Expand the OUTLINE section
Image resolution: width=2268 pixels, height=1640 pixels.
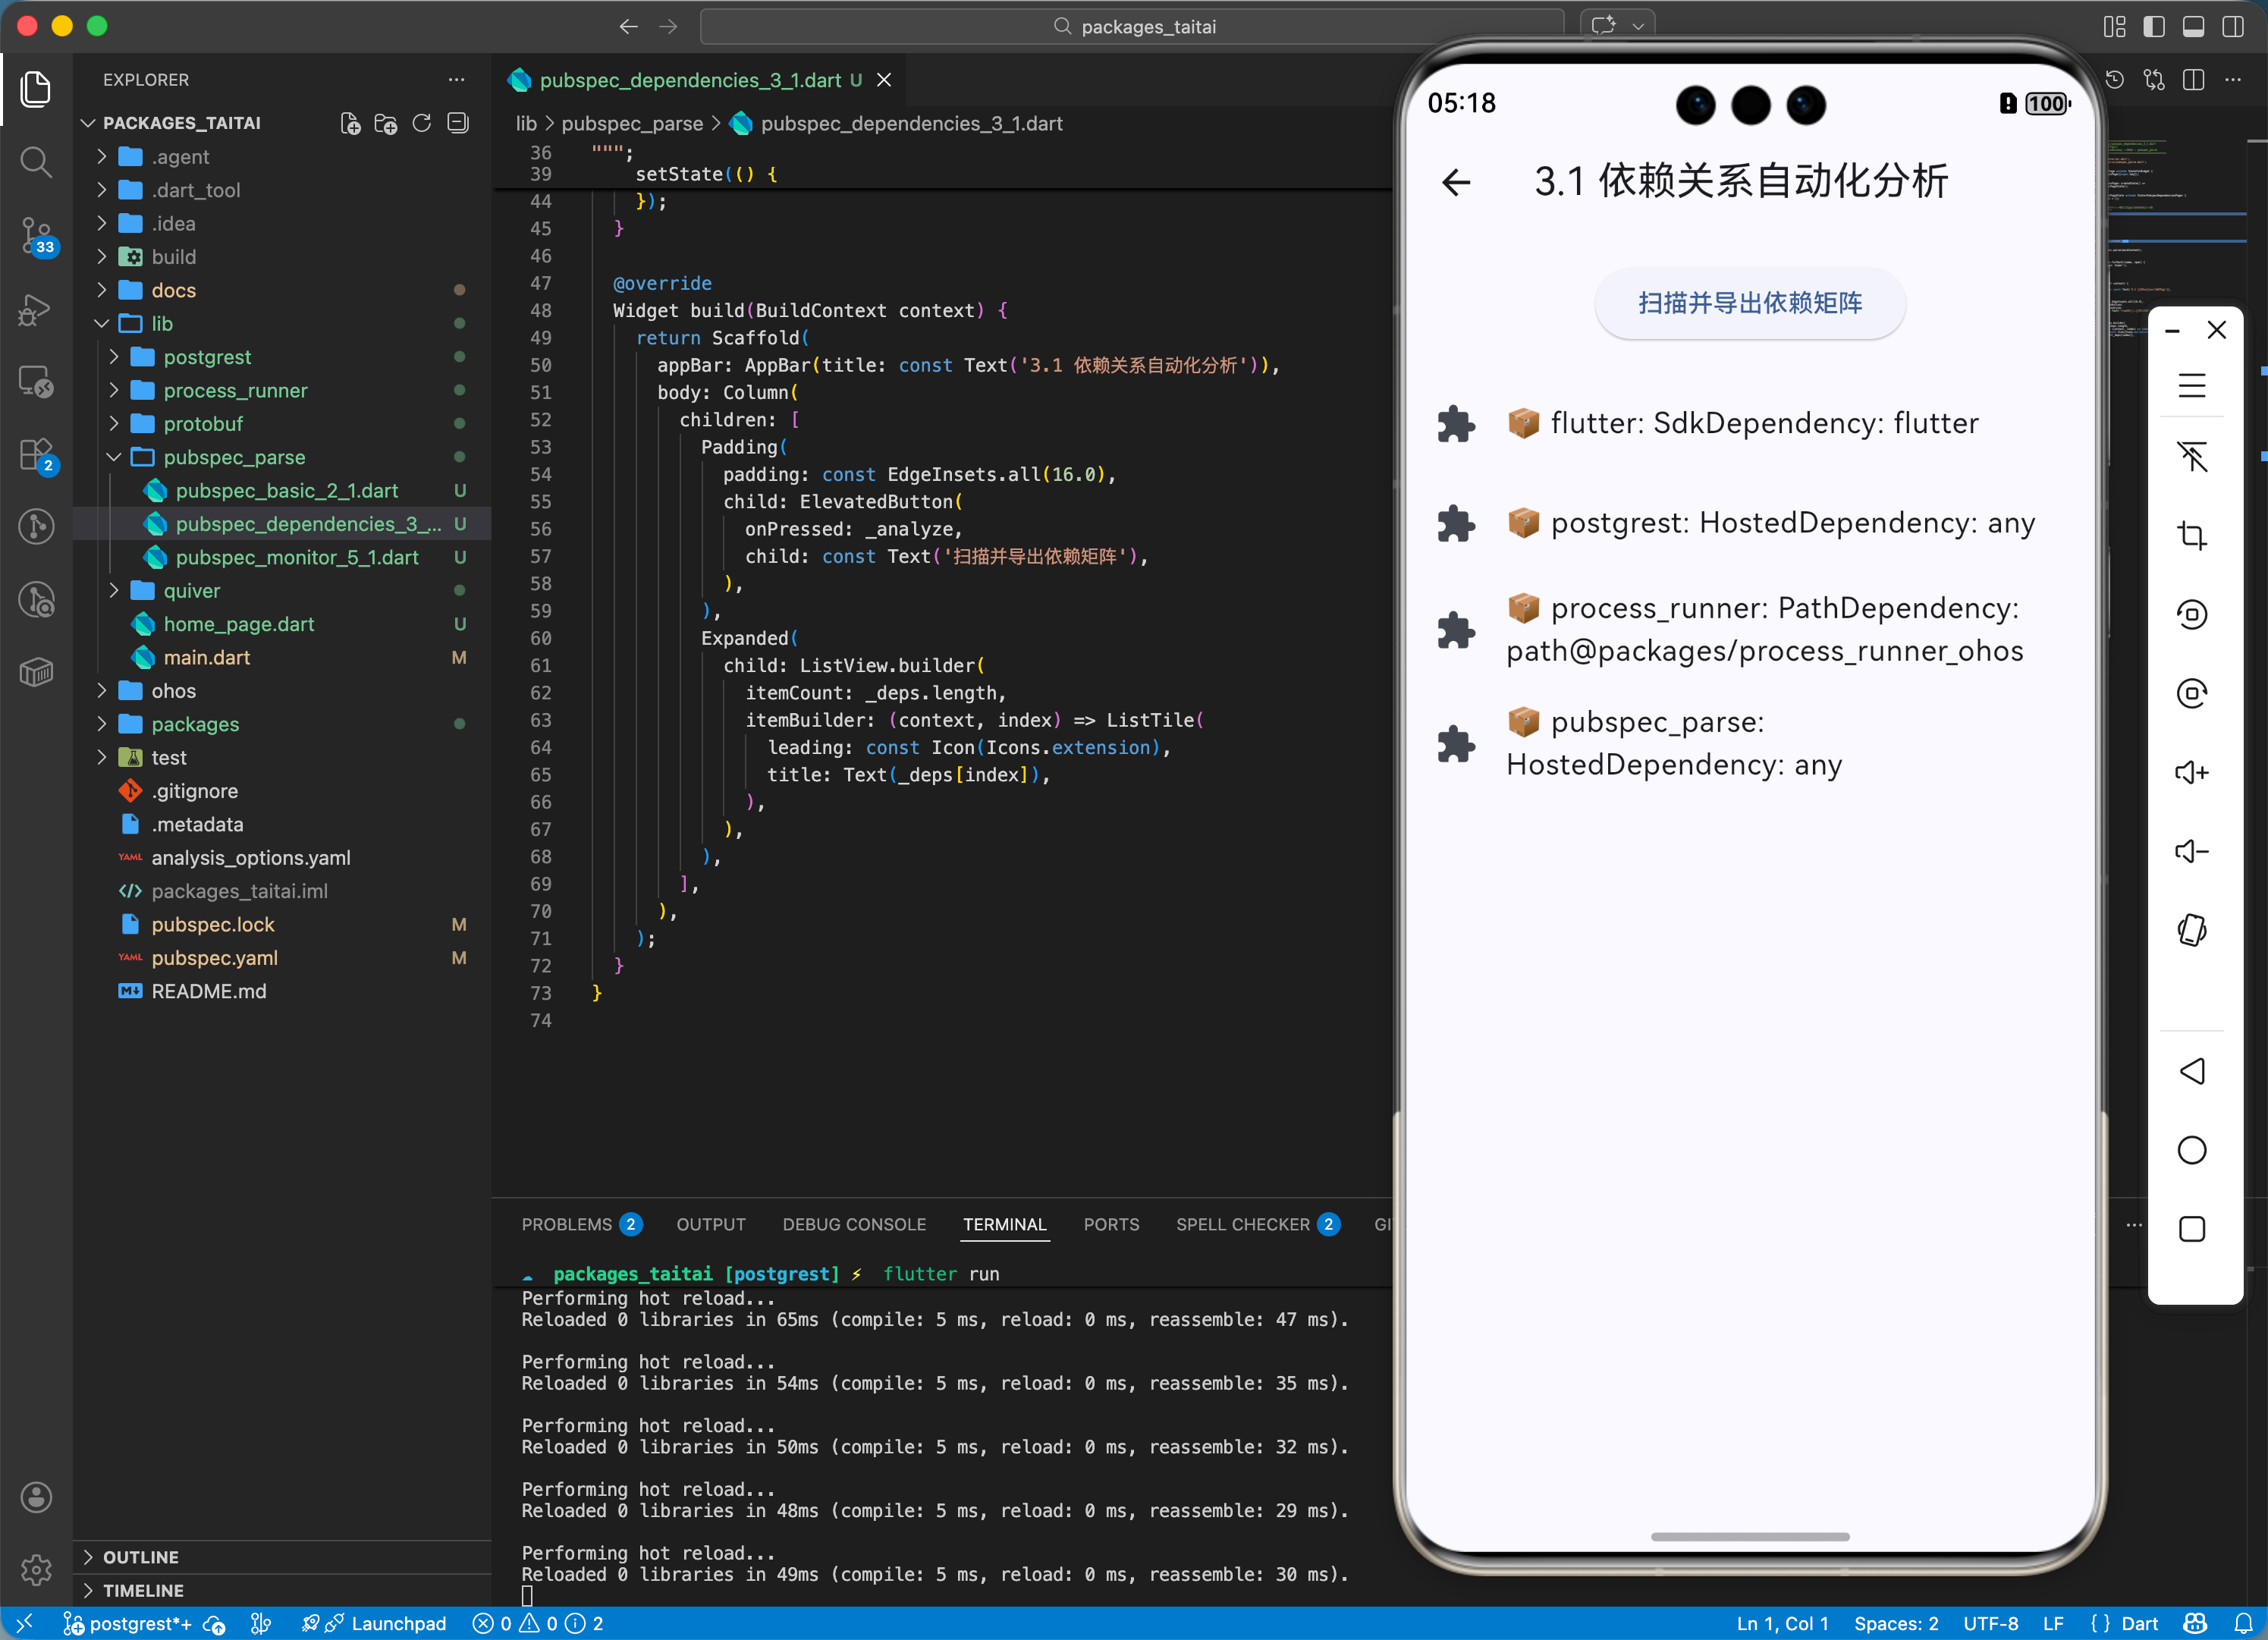[x=140, y=1556]
